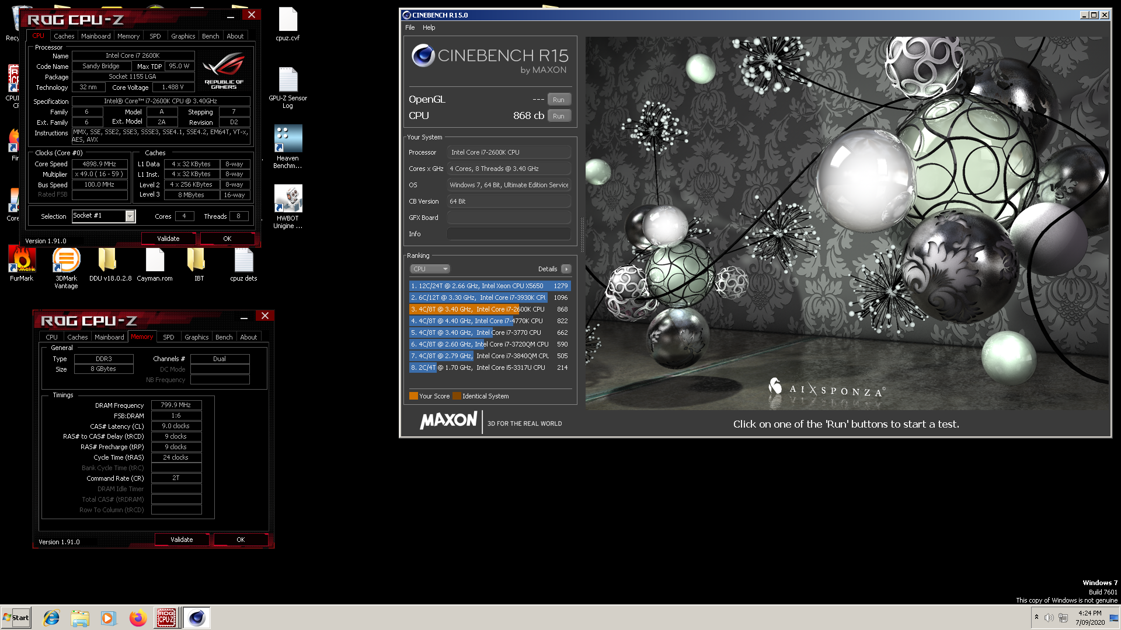
Task: Open the CPU ranking type dropdown in Cinebench
Action: [430, 269]
